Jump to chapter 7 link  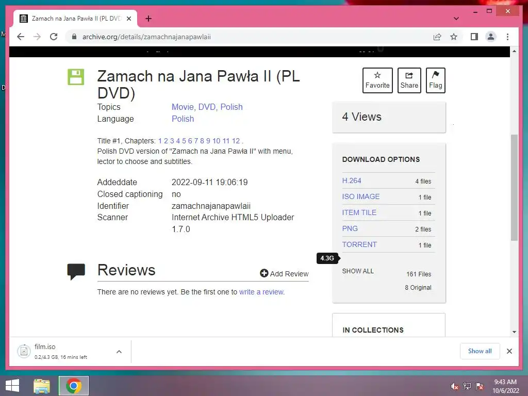(196, 141)
